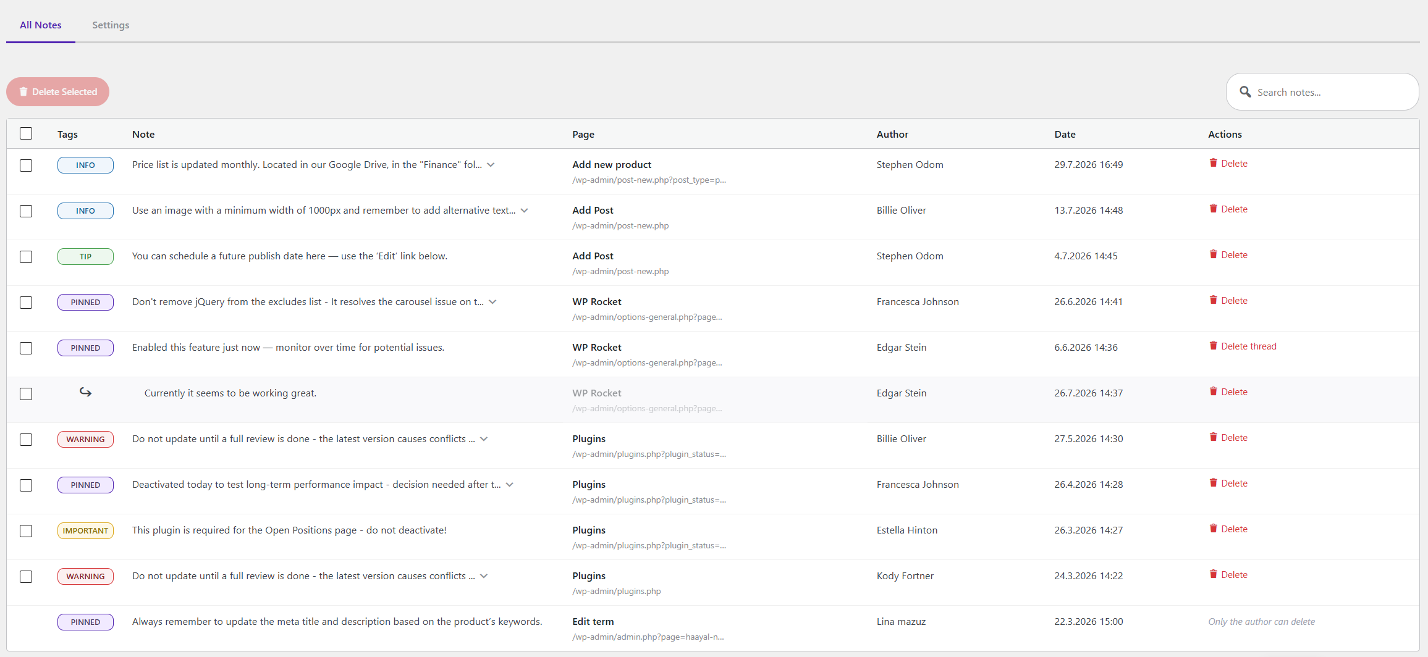Expand the warning note about version conflicts by Billie Oliver
The image size is (1428, 657).
(x=484, y=439)
